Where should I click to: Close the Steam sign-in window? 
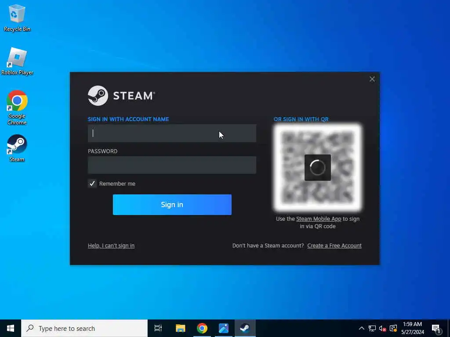(372, 79)
